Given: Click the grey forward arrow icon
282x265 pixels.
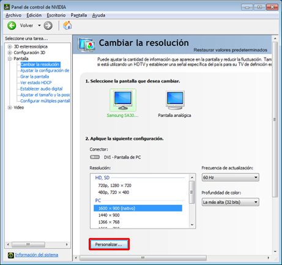Looking at the screenshot, I should coord(48,26).
